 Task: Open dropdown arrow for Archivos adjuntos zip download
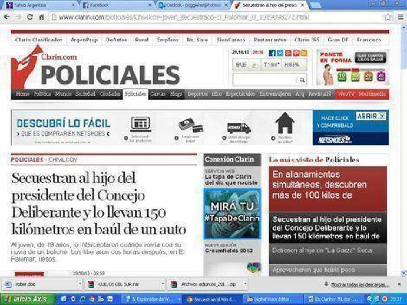[245, 284]
